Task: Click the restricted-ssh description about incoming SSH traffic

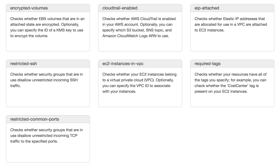Action: (x=46, y=80)
